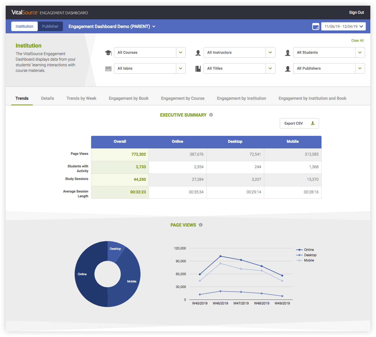Click the Desktop column header
This screenshot has width=376, height=337.
pos(235,142)
